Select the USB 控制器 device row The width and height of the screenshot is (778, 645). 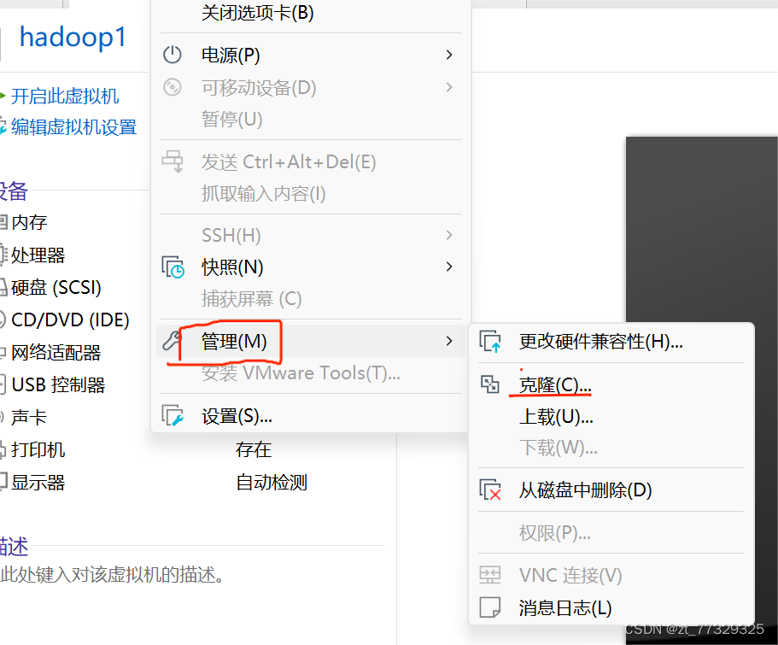pyautogui.click(x=58, y=384)
